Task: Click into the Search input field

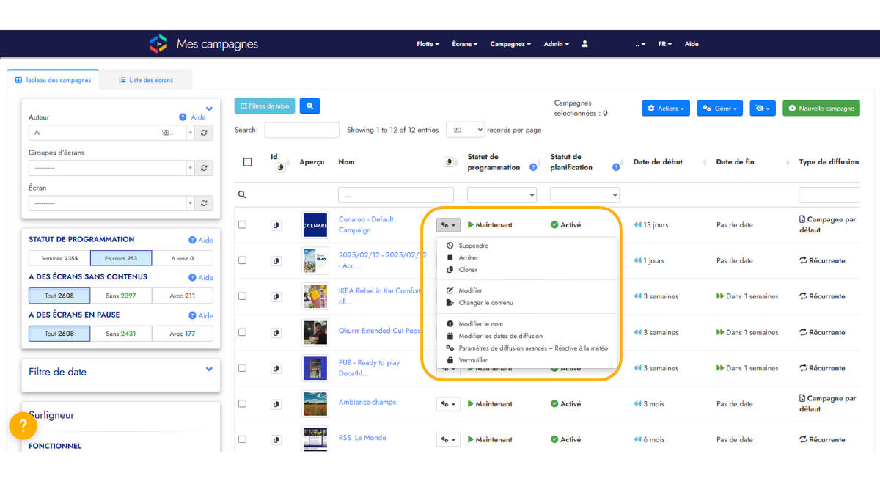Action: [301, 130]
